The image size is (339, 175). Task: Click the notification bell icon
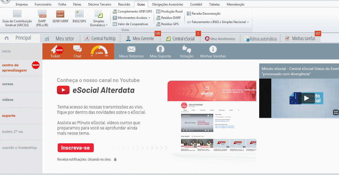(x=115, y=160)
